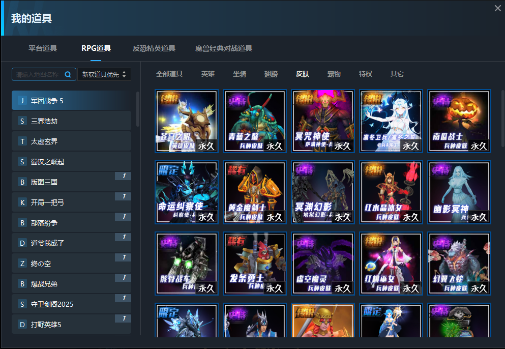
Task: Open the 守卫剑阁2025 map entry
Action: (x=72, y=304)
